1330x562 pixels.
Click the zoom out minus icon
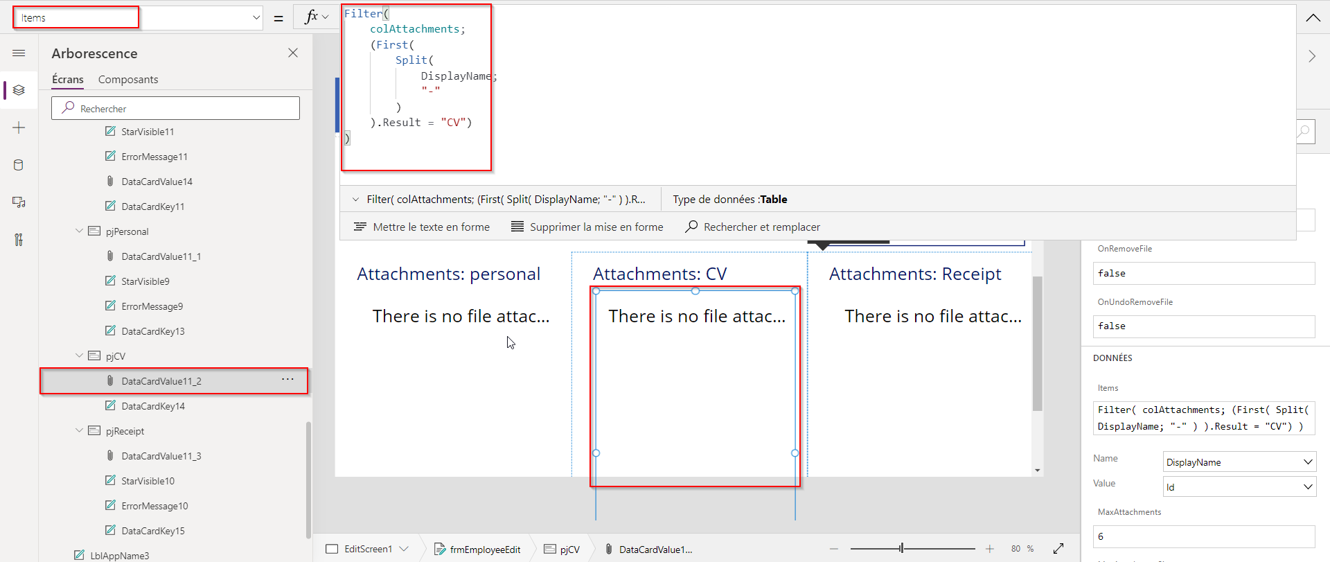pos(834,549)
